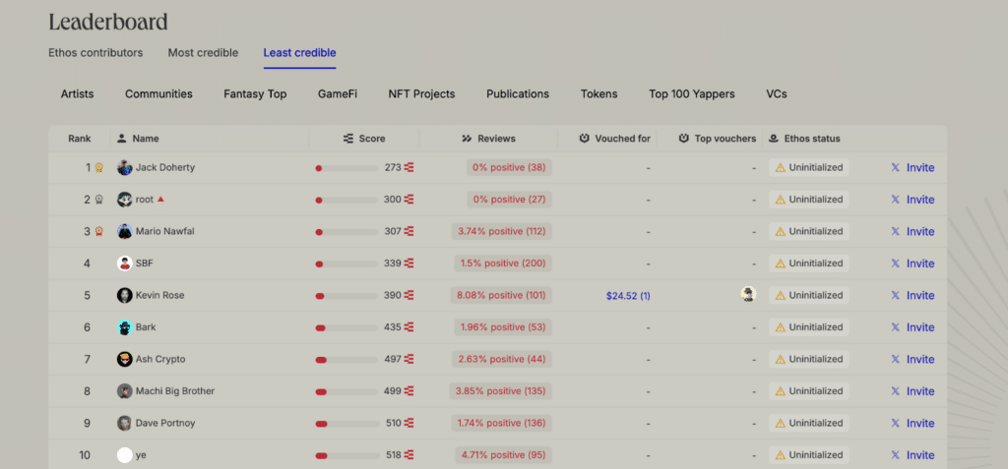Click the Score column header icon

click(x=348, y=138)
